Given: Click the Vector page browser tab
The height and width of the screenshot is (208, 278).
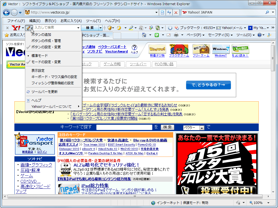Looking at the screenshot, I should click(97, 35).
